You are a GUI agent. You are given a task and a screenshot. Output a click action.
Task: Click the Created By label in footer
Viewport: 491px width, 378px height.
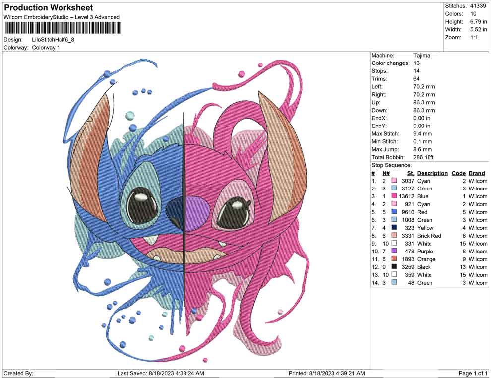point(18,374)
